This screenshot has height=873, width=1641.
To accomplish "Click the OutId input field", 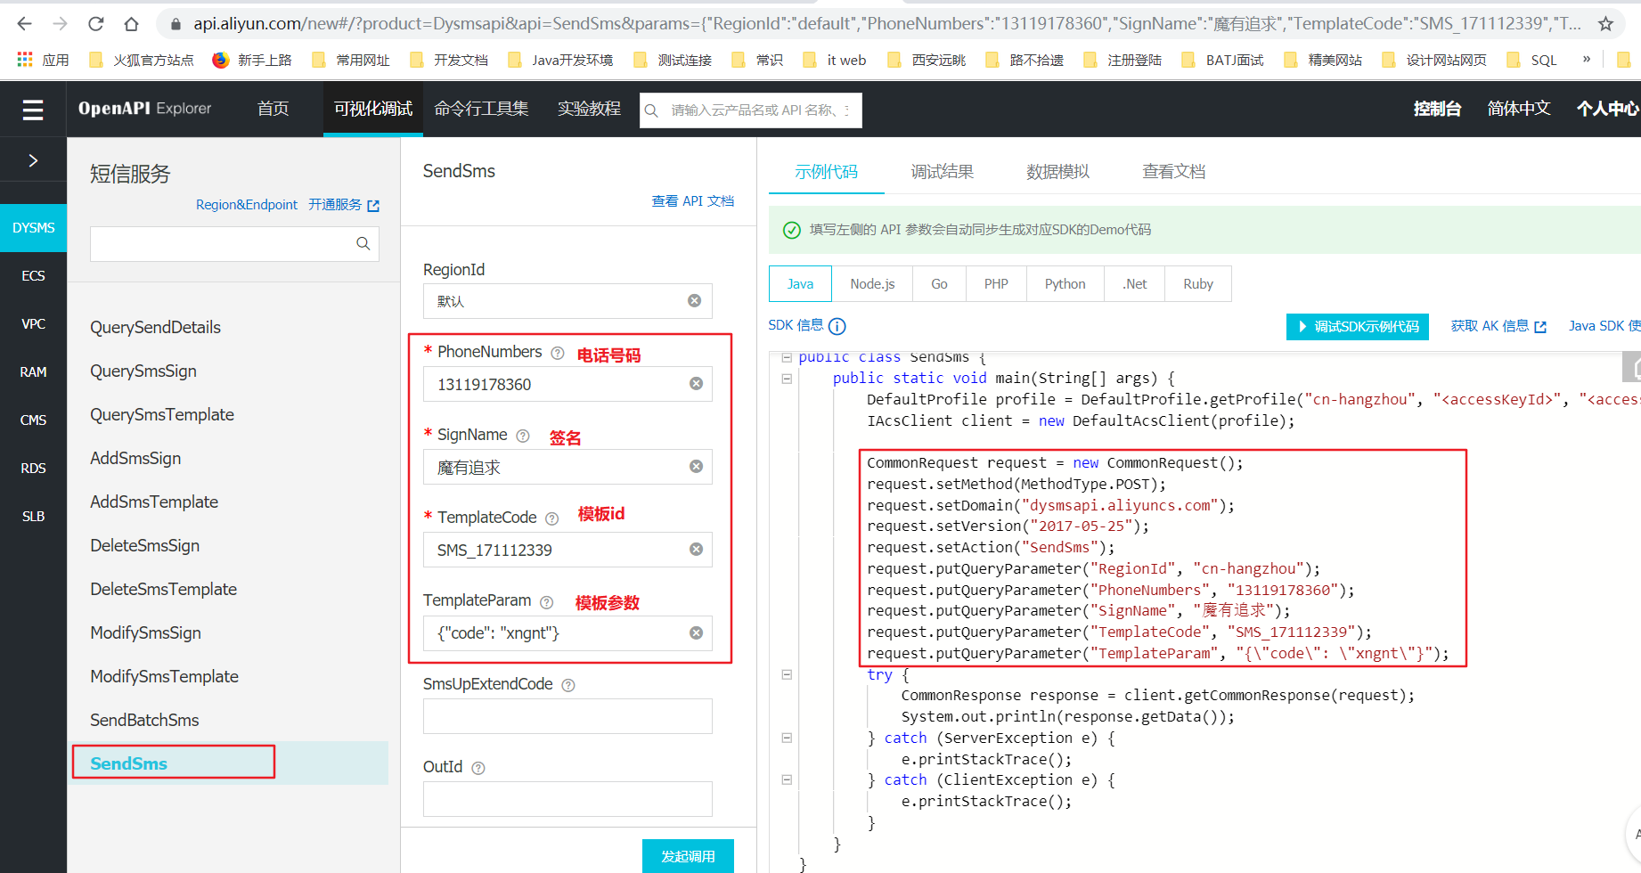I will point(567,799).
